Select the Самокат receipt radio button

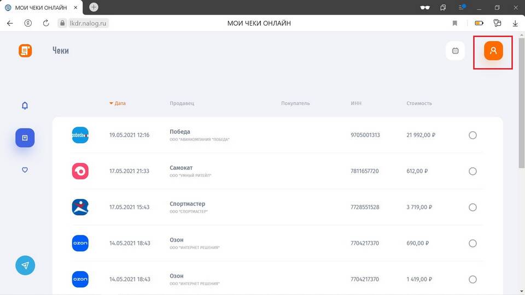pyautogui.click(x=472, y=171)
